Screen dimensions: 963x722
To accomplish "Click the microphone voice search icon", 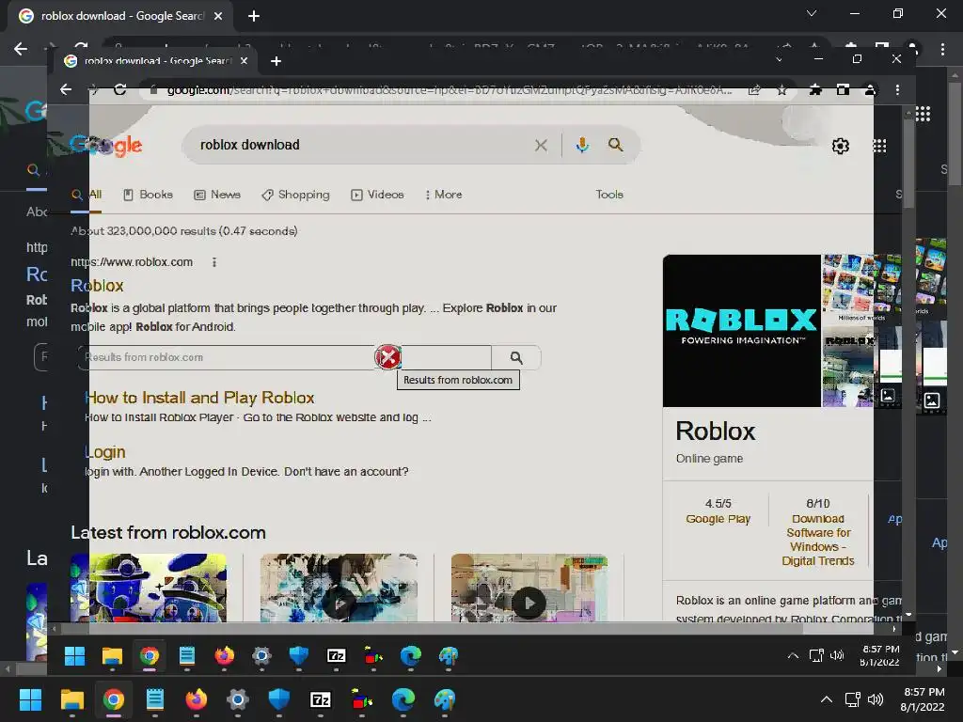I will pyautogui.click(x=582, y=145).
